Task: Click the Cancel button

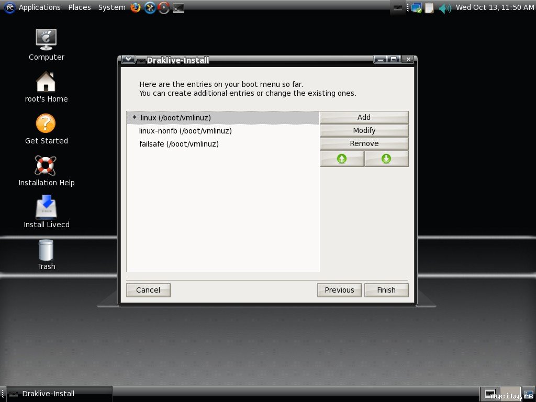Action: [x=148, y=290]
